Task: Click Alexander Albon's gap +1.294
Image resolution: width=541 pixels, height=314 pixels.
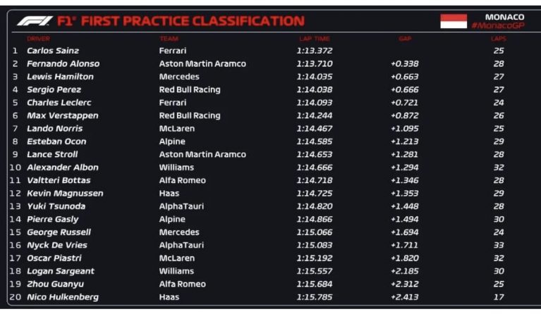Action: click(x=404, y=168)
